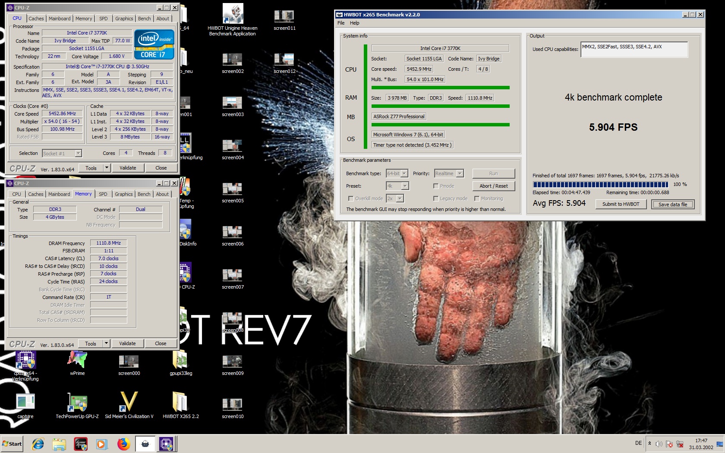Click green bar under RAM info
The image size is (725, 453).
440,106
